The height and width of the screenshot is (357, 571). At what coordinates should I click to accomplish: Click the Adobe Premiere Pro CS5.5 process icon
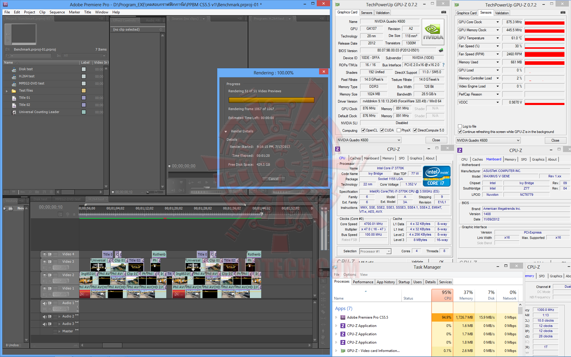[x=343, y=317]
